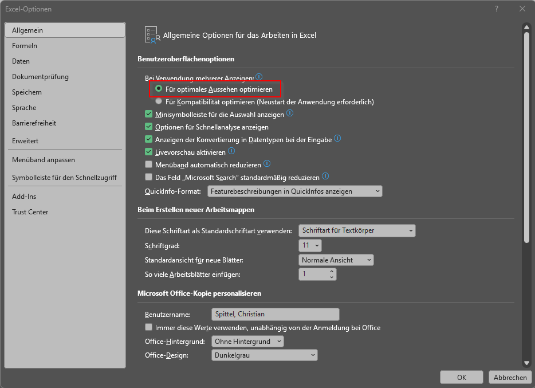Click the general options header icon
Image resolution: width=535 pixels, height=388 pixels.
pos(152,35)
